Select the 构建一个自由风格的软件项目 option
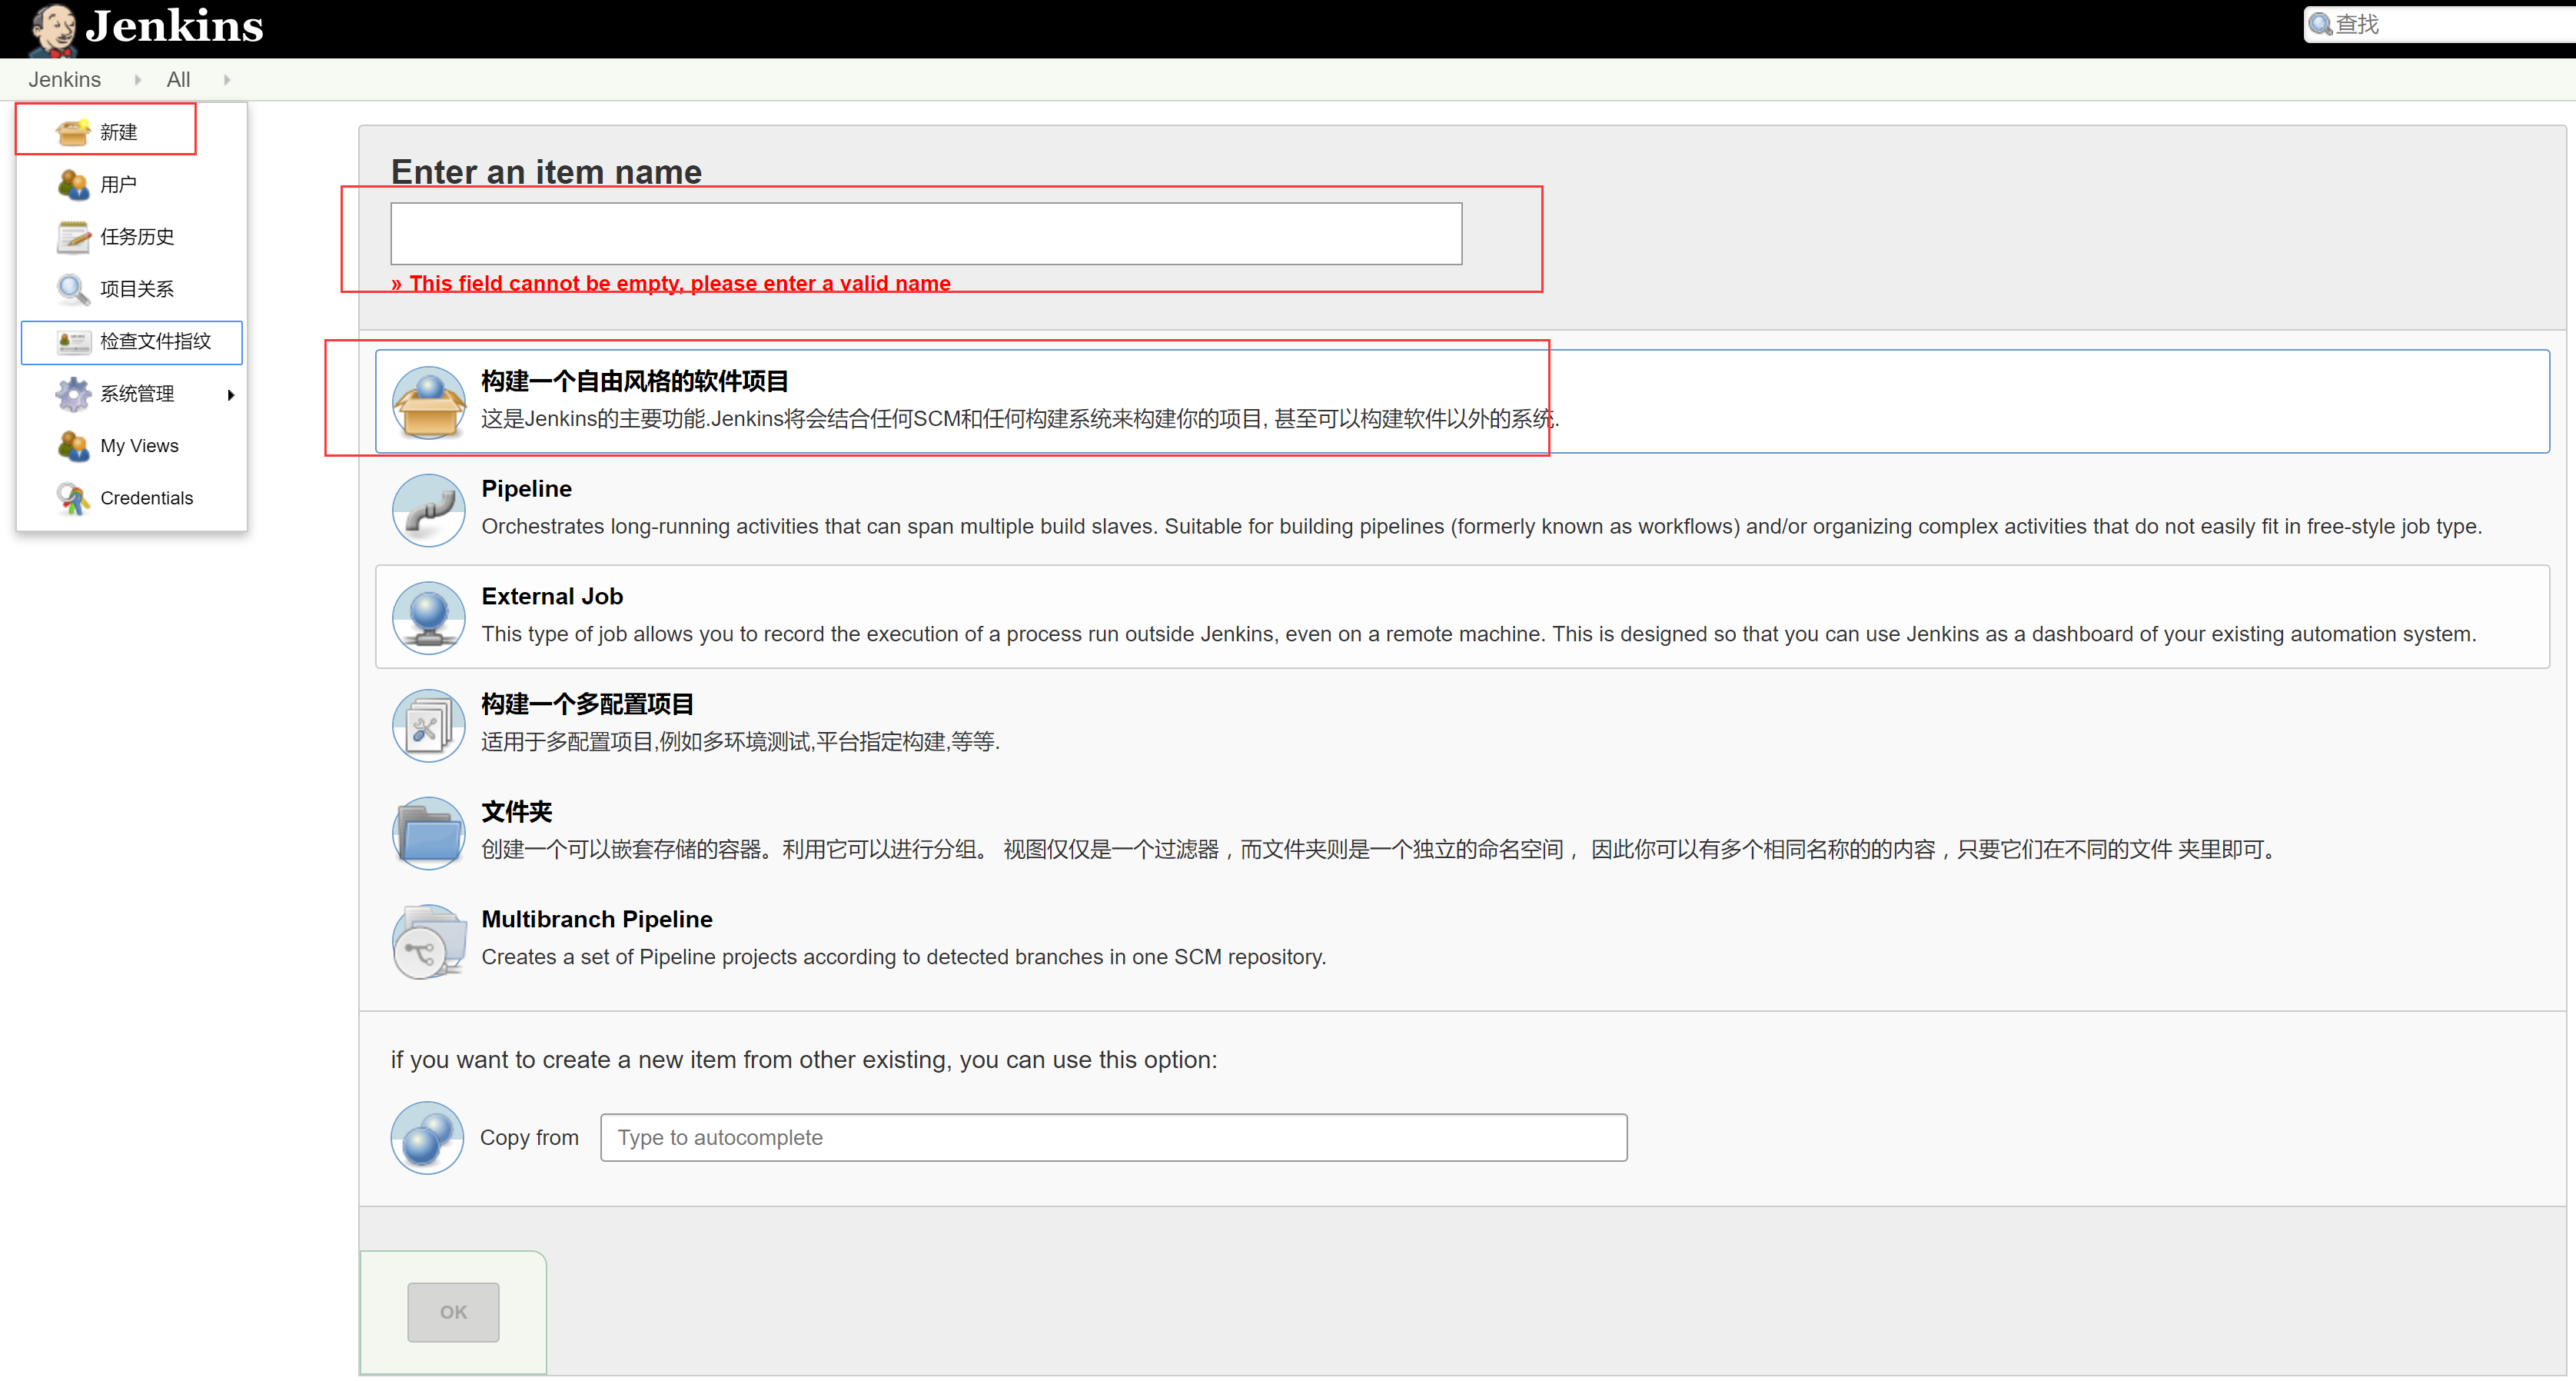2576x1381 pixels. point(634,381)
